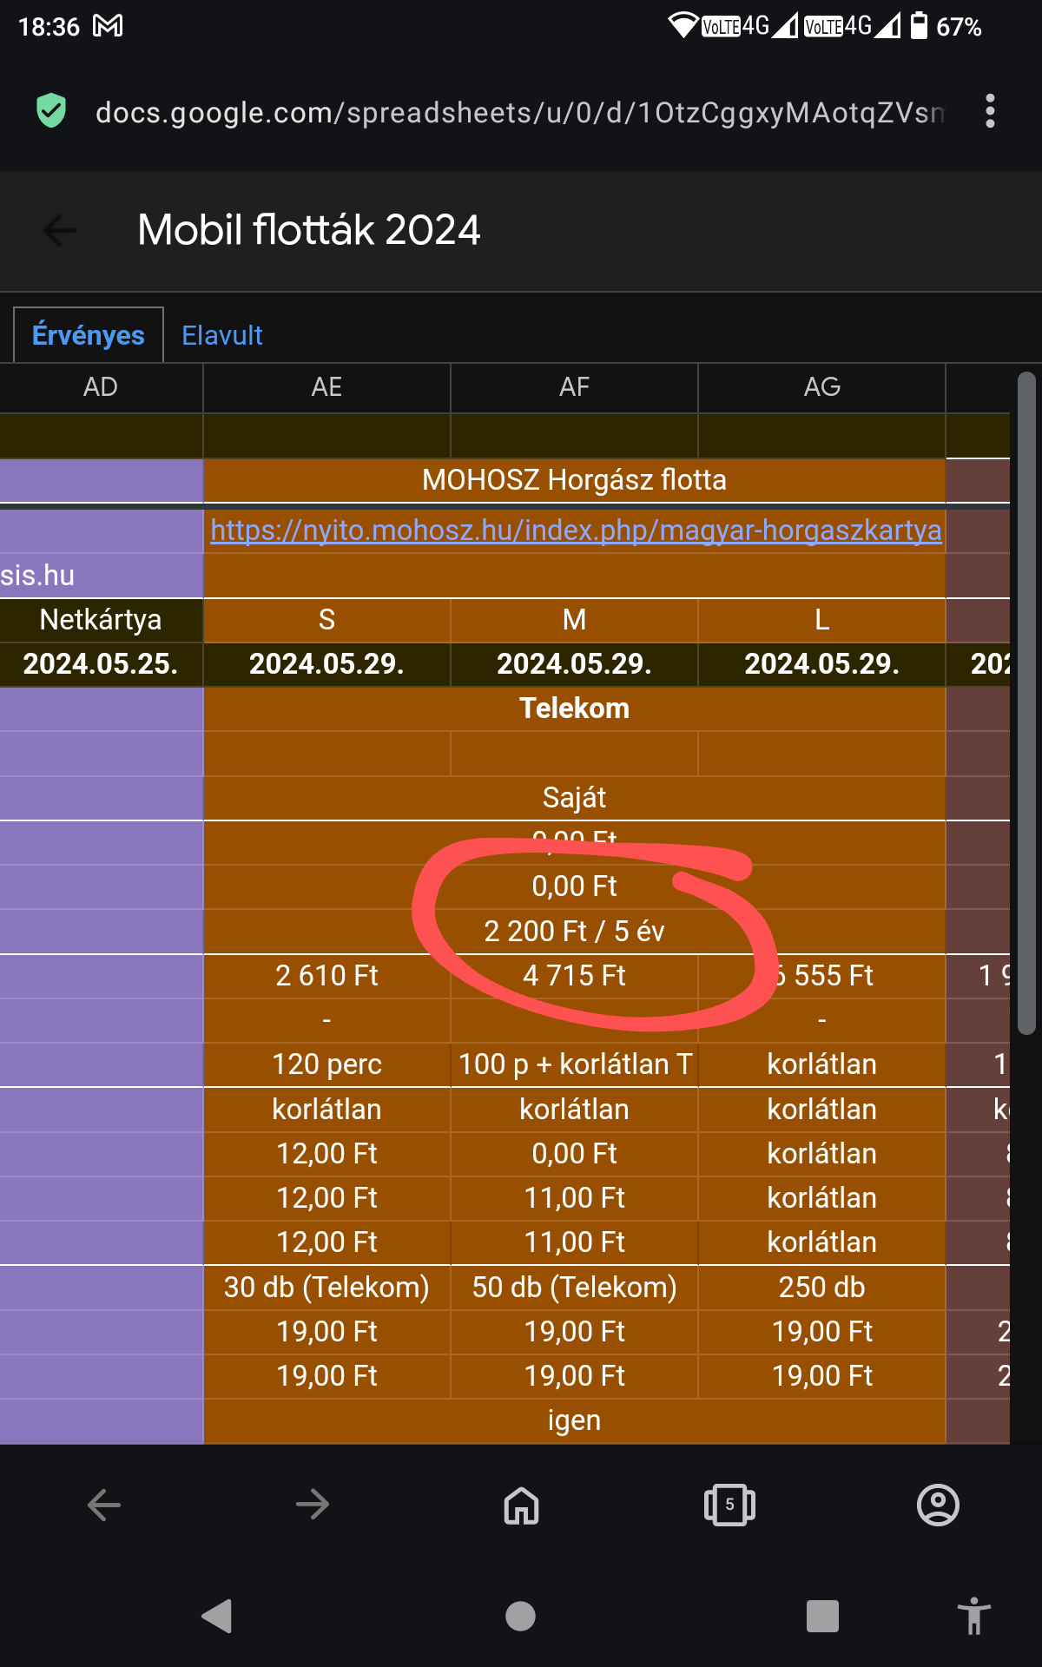
Task: Select the 250 db cell
Action: click(821, 1288)
